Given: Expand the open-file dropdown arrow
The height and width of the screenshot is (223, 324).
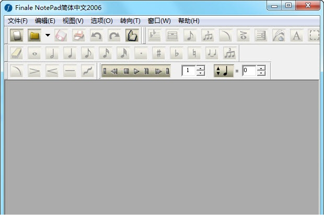Looking at the screenshot, I should tap(48, 36).
